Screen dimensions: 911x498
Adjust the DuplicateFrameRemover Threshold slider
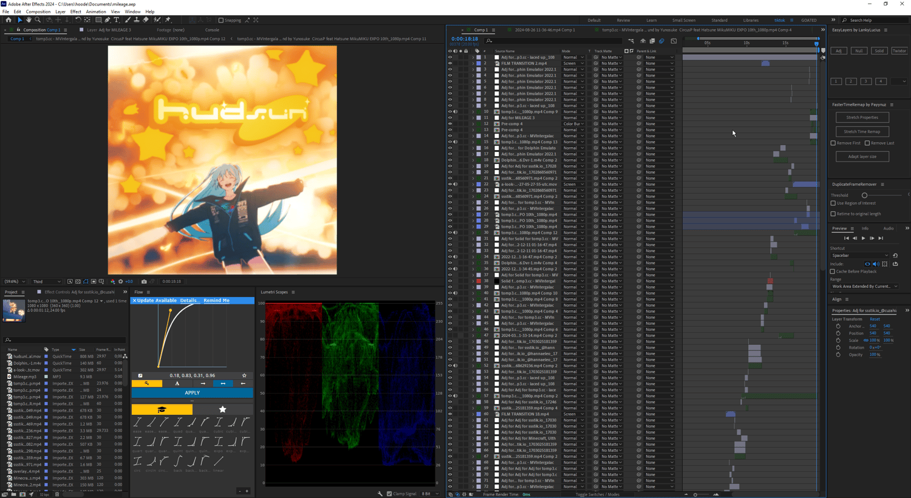[864, 195]
